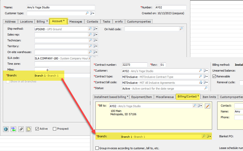The image size is (243, 151).
Task: Select the Billing/Contact tab
Action: coord(188,97)
